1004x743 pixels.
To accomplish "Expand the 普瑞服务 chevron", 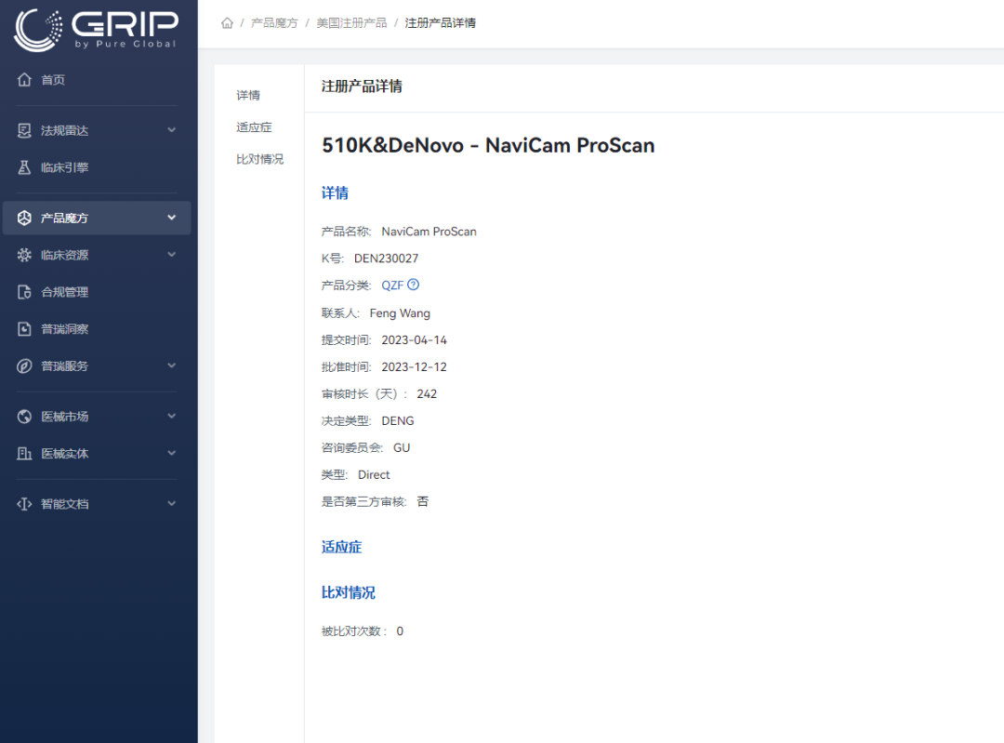I will click(x=172, y=365).
